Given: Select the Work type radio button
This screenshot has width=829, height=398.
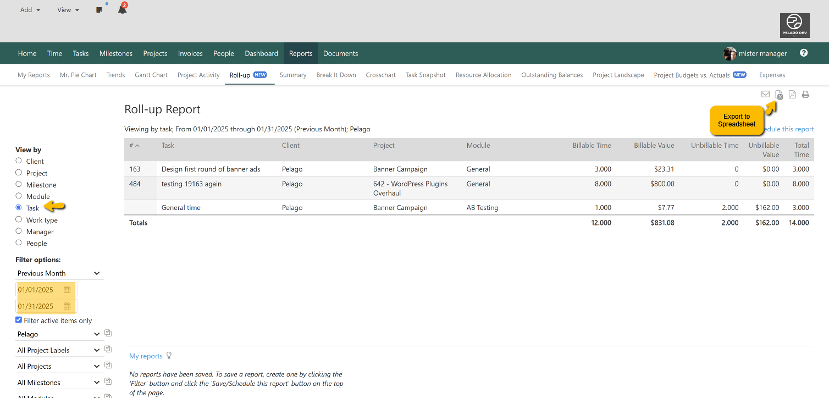Looking at the screenshot, I should coord(19,219).
